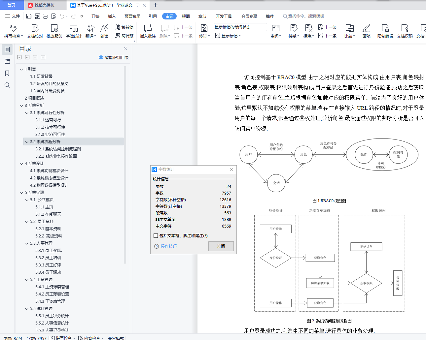Collapse the 4 系统设计 node

pyautogui.click(x=21, y=164)
